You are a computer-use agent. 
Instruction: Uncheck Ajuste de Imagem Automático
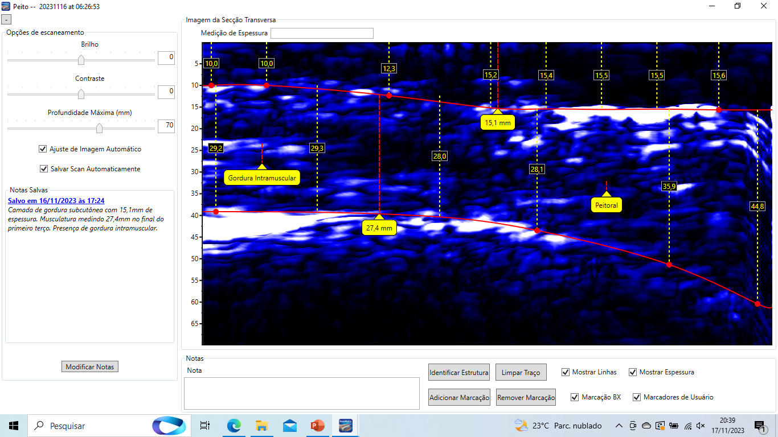(x=43, y=149)
